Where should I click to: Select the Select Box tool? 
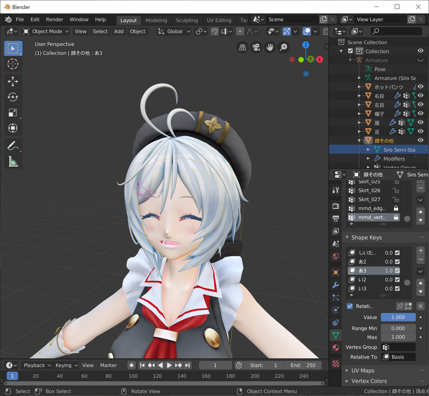click(13, 48)
